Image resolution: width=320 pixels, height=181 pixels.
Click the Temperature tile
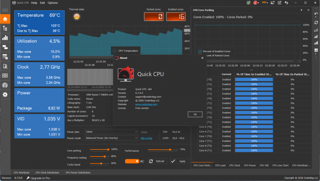click(40, 22)
